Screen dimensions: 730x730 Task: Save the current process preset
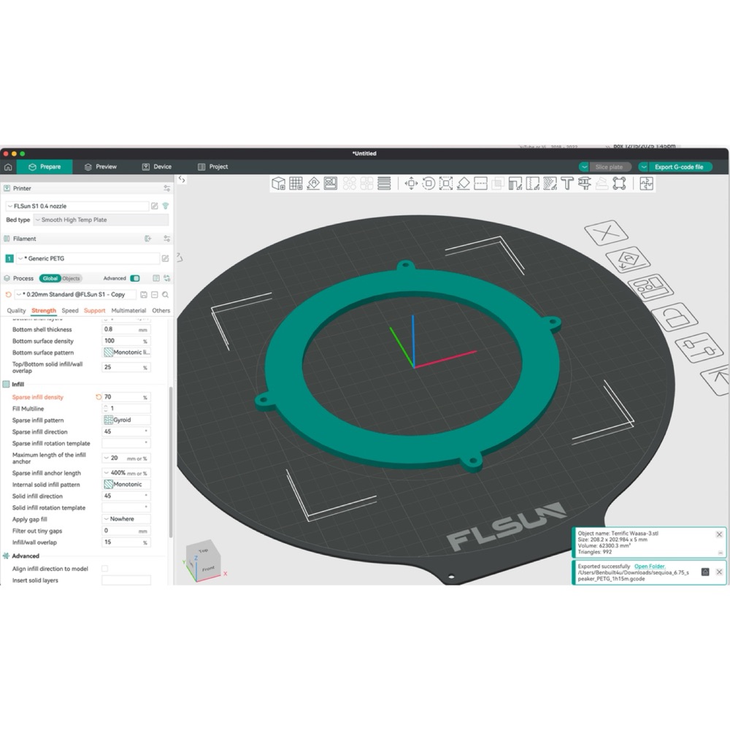click(x=144, y=295)
